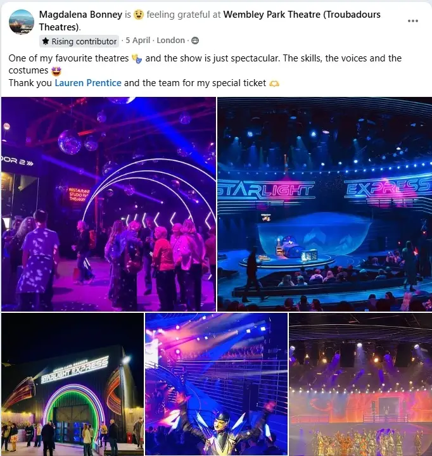Click the London location text

point(171,40)
